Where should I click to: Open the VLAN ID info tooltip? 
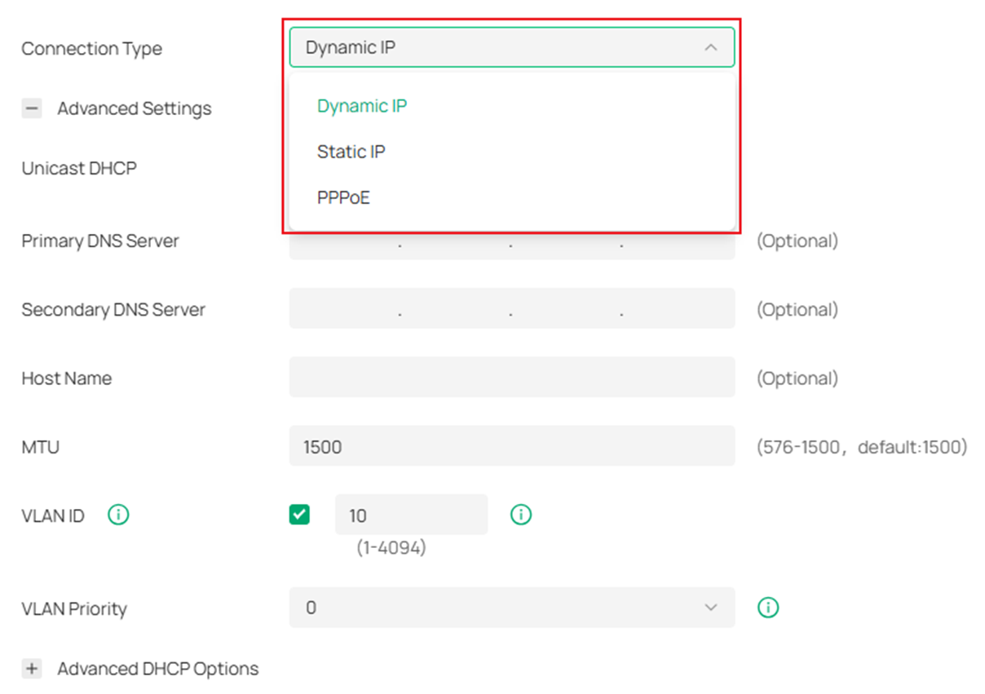[117, 515]
